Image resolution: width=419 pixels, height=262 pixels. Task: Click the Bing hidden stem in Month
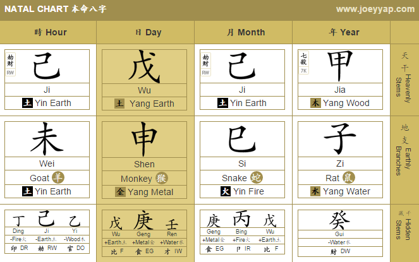241,220
